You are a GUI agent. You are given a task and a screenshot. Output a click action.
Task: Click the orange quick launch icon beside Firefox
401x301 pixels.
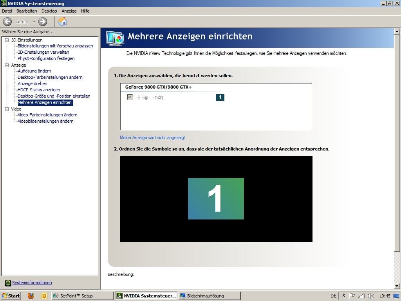pyautogui.click(x=44, y=296)
